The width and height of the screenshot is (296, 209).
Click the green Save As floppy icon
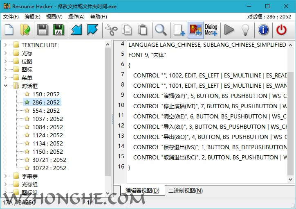coord(58,30)
